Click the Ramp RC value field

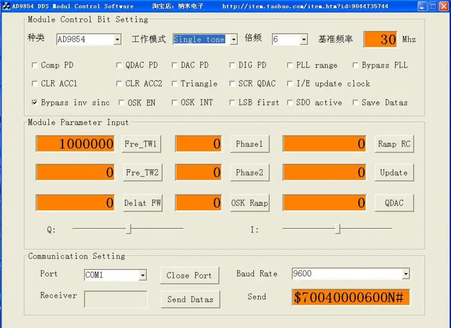coord(325,144)
